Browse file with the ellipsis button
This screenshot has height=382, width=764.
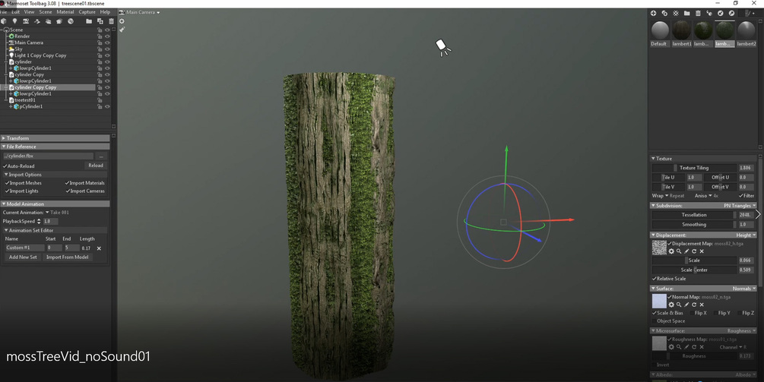[x=101, y=156]
